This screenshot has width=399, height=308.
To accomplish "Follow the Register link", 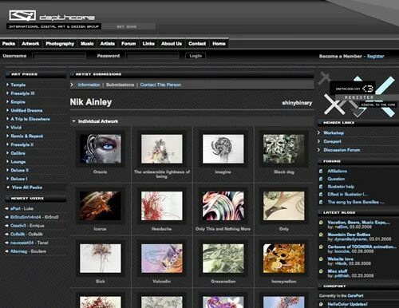I will tap(376, 57).
